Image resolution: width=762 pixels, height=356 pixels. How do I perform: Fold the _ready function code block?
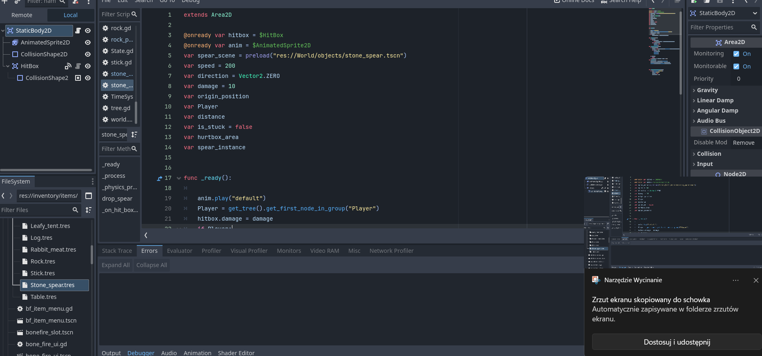coord(178,178)
